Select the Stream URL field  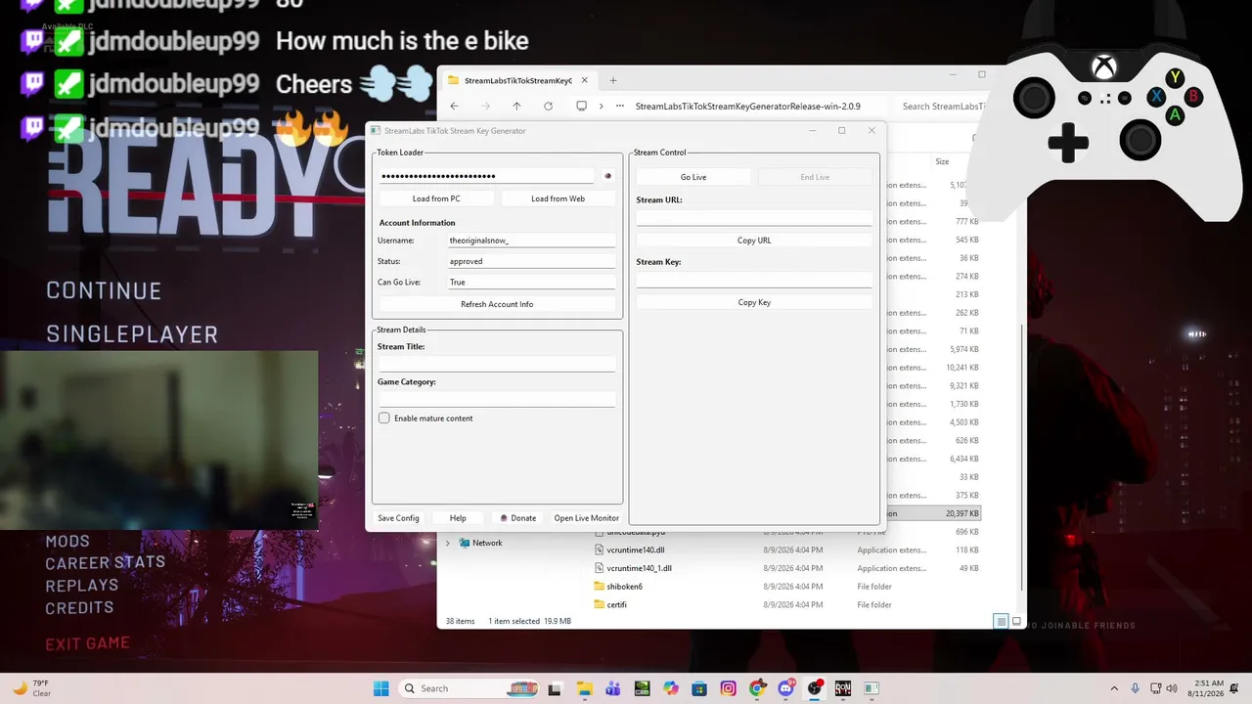pyautogui.click(x=754, y=218)
